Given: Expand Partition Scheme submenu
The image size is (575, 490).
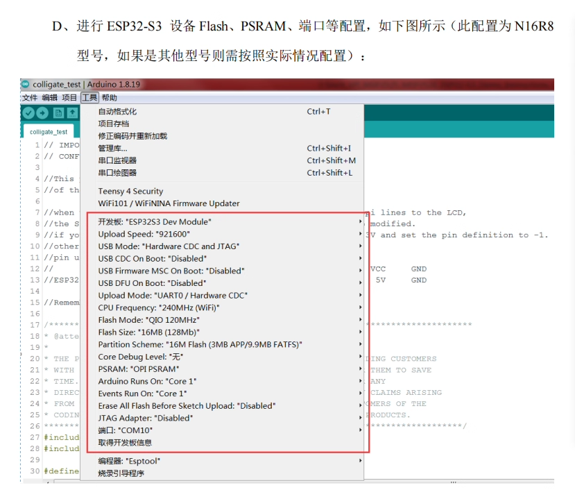Looking at the screenshot, I should [x=222, y=345].
